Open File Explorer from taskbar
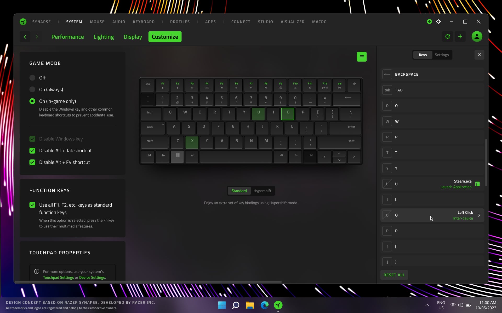 point(250,305)
